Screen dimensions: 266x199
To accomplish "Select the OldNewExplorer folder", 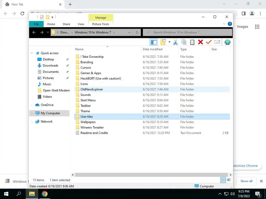I will 152,89.
